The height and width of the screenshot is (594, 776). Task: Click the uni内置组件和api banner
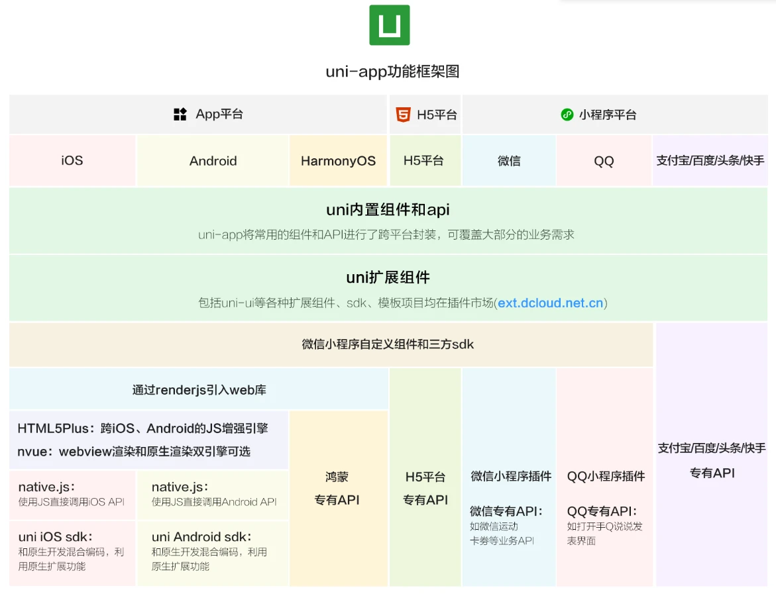pyautogui.click(x=388, y=220)
